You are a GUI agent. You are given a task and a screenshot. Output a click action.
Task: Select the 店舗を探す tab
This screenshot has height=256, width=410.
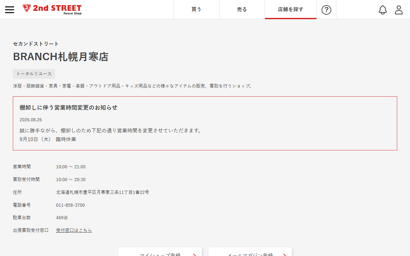click(x=291, y=10)
